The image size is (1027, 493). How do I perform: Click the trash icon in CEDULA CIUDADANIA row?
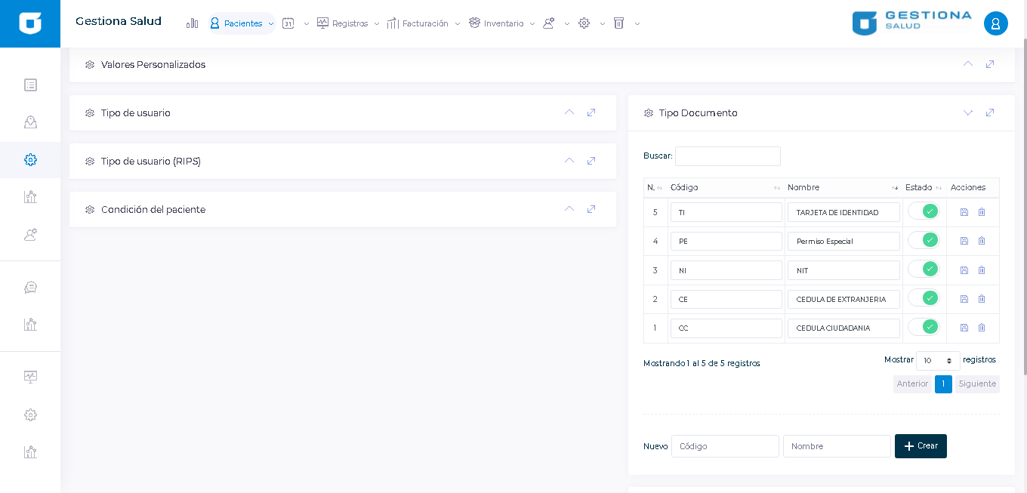pyautogui.click(x=982, y=328)
